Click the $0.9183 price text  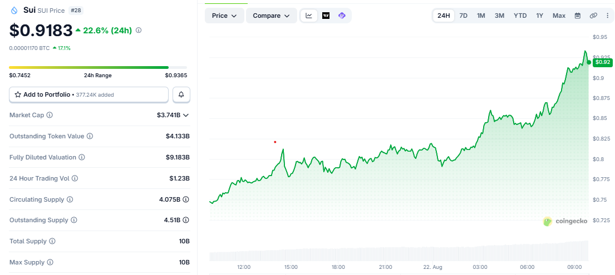click(x=41, y=31)
